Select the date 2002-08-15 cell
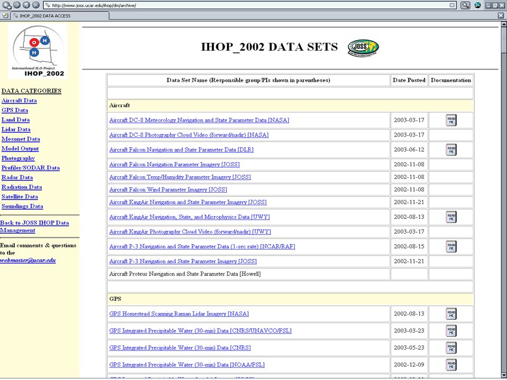The width and height of the screenshot is (507, 380). pos(409,246)
